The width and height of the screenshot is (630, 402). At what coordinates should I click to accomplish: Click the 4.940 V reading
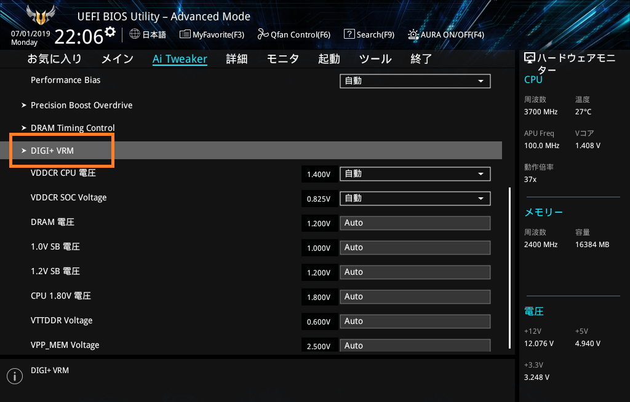[588, 344]
